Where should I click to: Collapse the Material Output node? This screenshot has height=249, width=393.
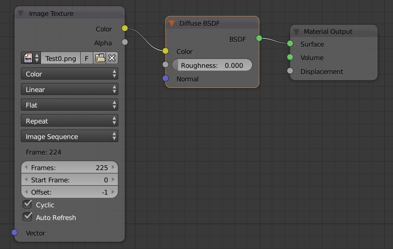296,31
